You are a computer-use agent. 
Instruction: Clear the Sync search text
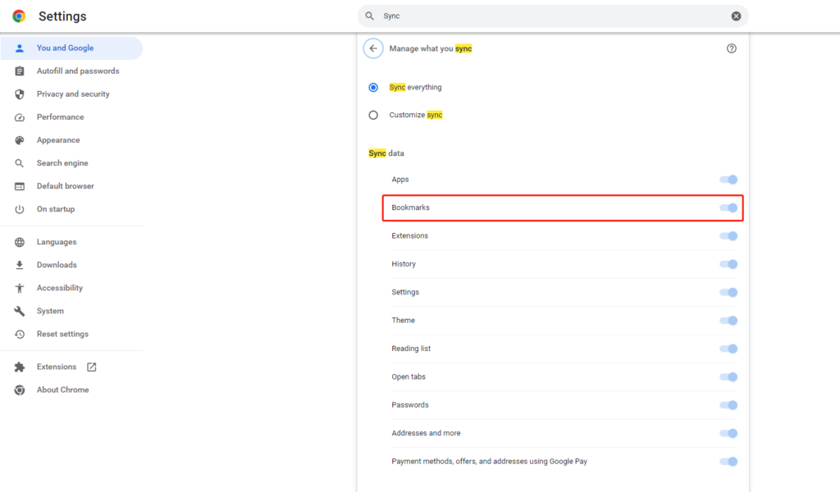pyautogui.click(x=736, y=16)
